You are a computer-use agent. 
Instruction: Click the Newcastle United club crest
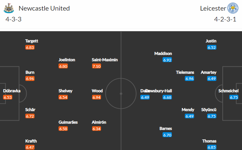click(x=9, y=8)
